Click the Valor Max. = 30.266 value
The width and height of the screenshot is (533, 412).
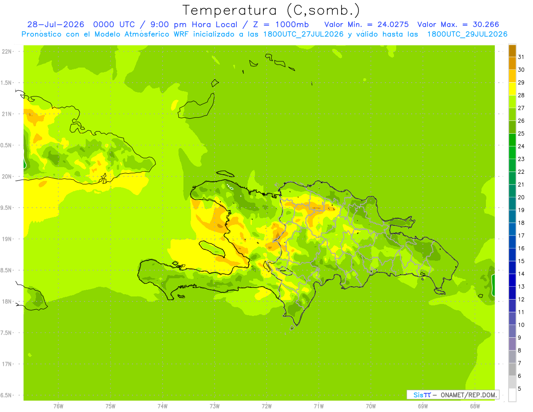tap(458, 24)
